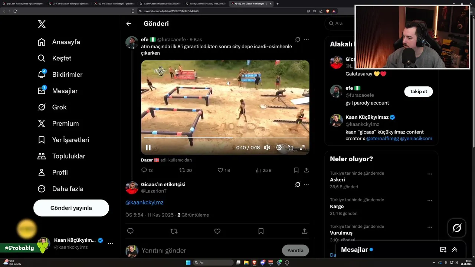The height and width of the screenshot is (267, 475).
Task: Like the Gicaas'ın etiketçisi post
Action: 217,231
